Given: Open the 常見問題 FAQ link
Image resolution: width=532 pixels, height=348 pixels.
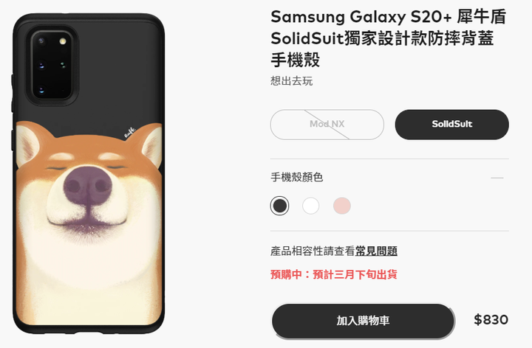Looking at the screenshot, I should coord(376,251).
